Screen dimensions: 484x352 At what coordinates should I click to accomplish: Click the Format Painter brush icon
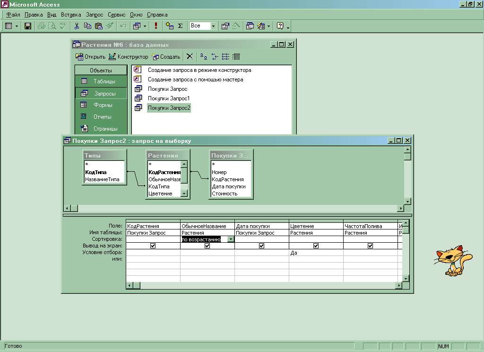(x=110, y=26)
